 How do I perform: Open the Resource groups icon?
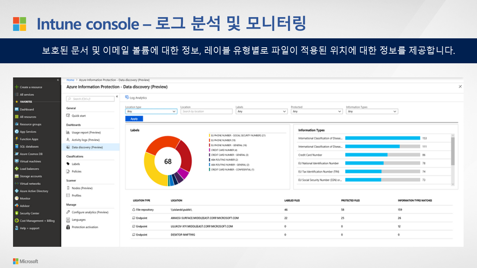pyautogui.click(x=16, y=124)
